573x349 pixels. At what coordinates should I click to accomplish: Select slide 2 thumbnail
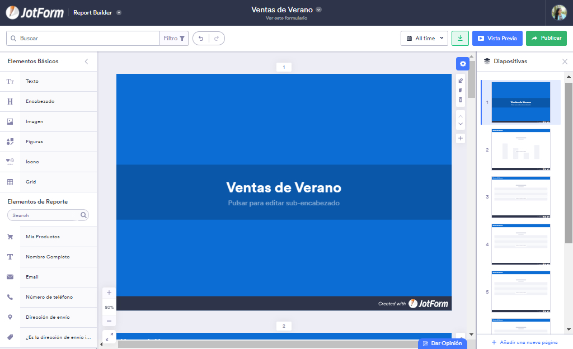click(x=521, y=150)
